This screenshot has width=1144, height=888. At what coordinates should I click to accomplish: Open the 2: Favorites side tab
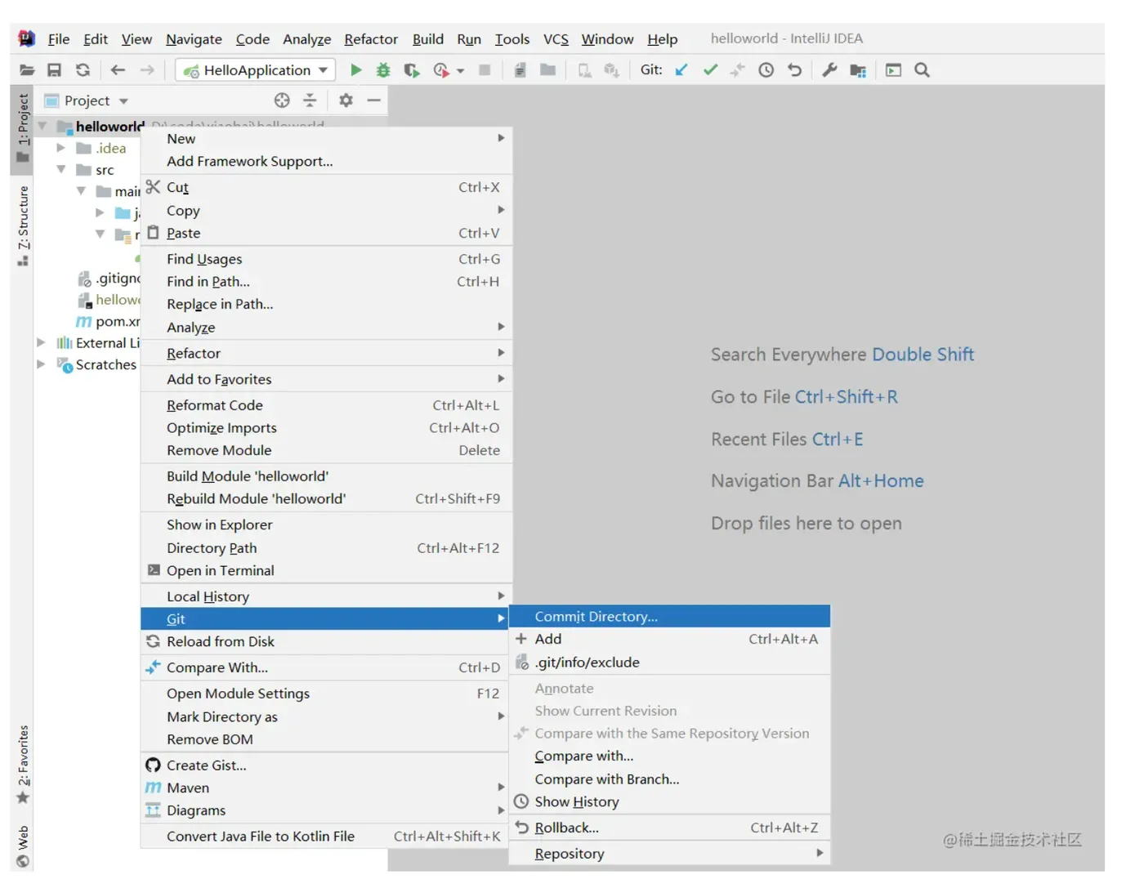[22, 764]
